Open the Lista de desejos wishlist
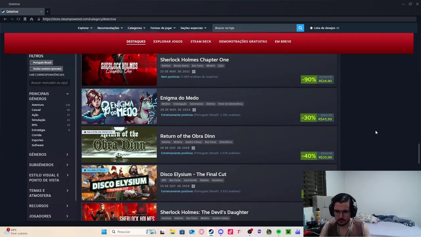This screenshot has width=421, height=237. [x=324, y=28]
